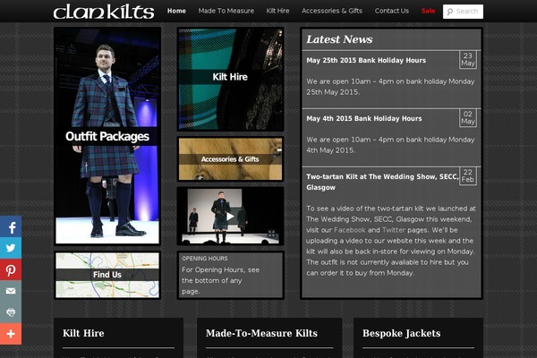This screenshot has width=537, height=358.
Task: Open Accessories & Gifts navigation item
Action: coord(332,11)
